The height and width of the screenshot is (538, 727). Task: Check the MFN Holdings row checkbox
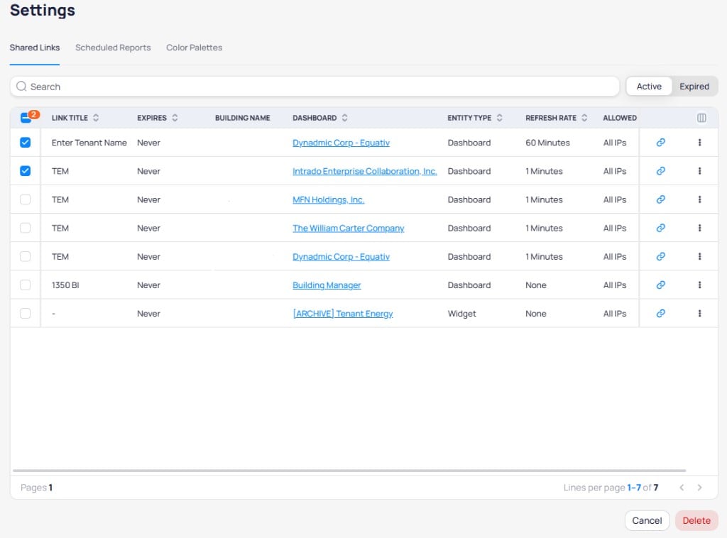tap(26, 199)
